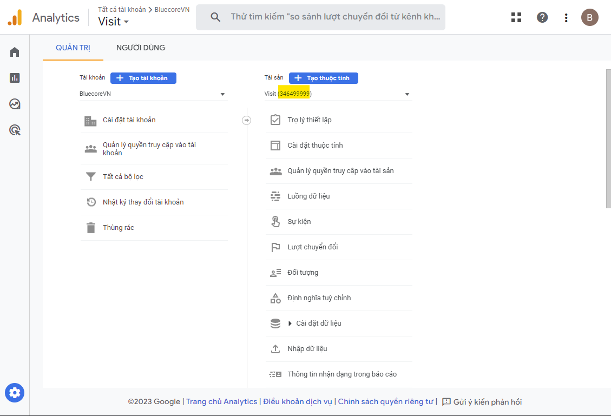Open the Google apps grid icon

(516, 17)
